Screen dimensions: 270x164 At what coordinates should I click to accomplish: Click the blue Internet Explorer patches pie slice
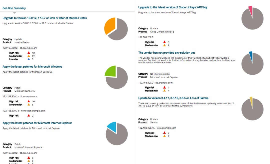click(x=112, y=126)
